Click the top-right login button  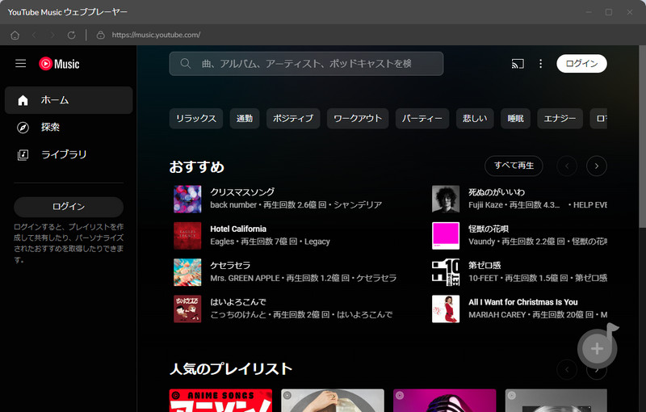pyautogui.click(x=581, y=64)
